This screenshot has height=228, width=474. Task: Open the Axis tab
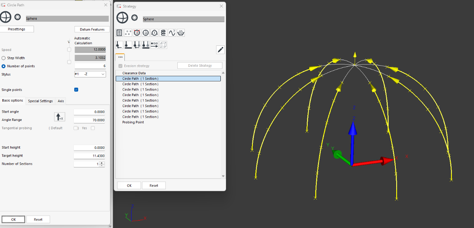[61, 101]
